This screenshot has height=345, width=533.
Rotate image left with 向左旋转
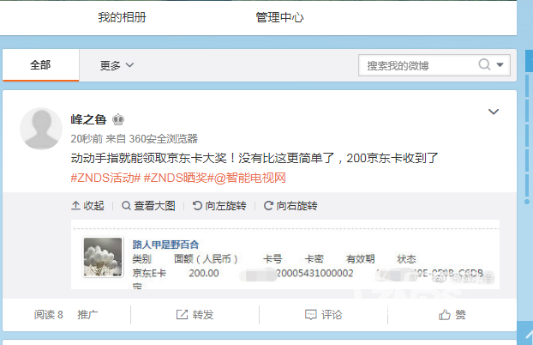(x=219, y=206)
